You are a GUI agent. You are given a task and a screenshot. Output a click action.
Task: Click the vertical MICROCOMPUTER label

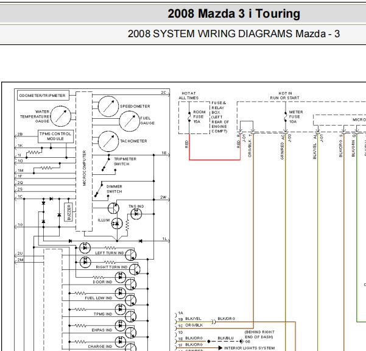coord(85,168)
